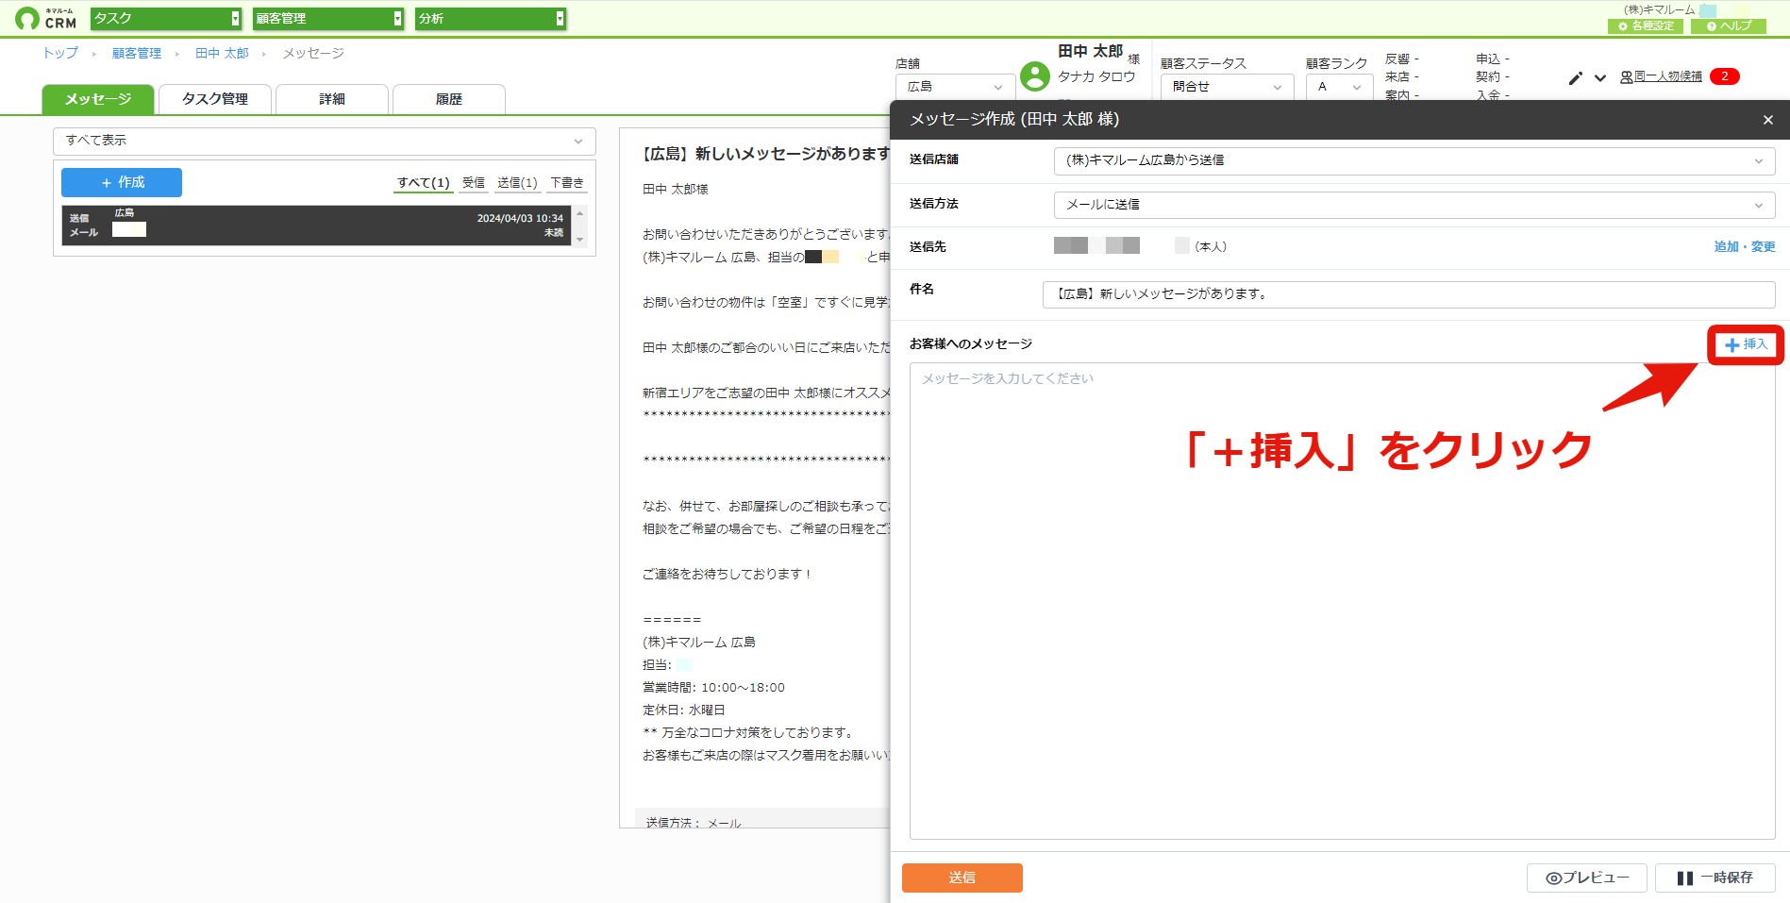Image resolution: width=1790 pixels, height=903 pixels.
Task: Click the 顧客管理 breadcrumb link
Action: (x=137, y=54)
